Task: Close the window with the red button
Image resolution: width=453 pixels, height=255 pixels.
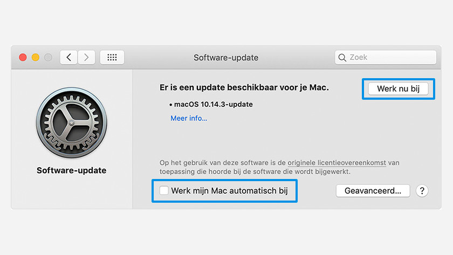Action: point(23,57)
